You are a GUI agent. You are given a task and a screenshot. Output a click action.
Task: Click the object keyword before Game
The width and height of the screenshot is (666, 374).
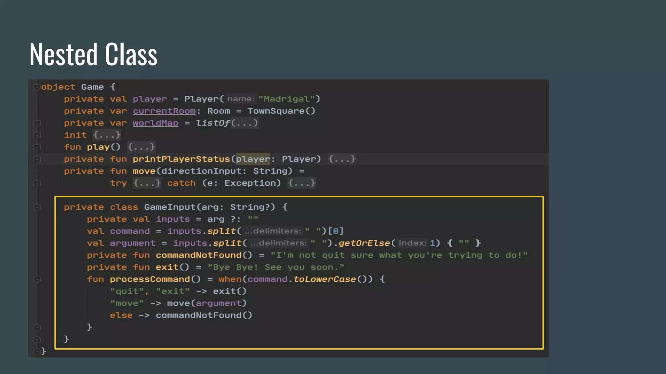point(58,87)
